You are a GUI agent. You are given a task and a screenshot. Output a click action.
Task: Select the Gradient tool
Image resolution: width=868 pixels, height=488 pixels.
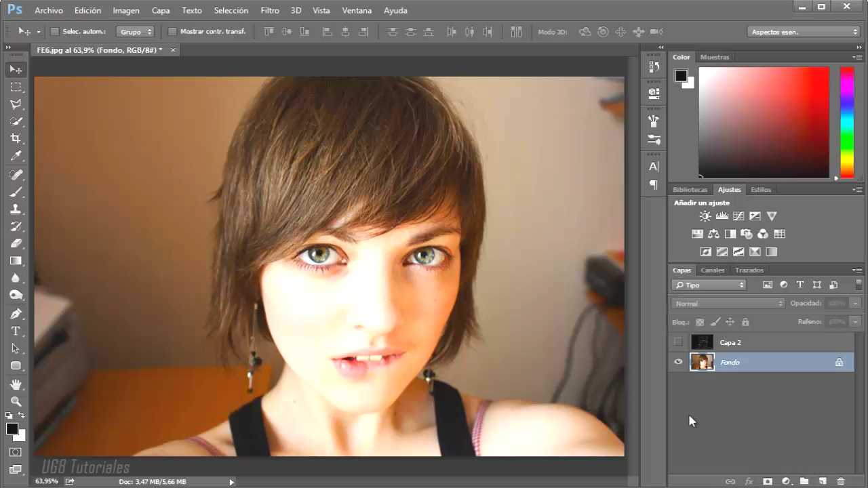click(16, 261)
